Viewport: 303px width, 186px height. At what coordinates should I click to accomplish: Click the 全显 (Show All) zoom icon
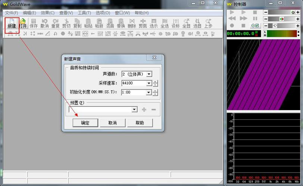[x=187, y=23]
